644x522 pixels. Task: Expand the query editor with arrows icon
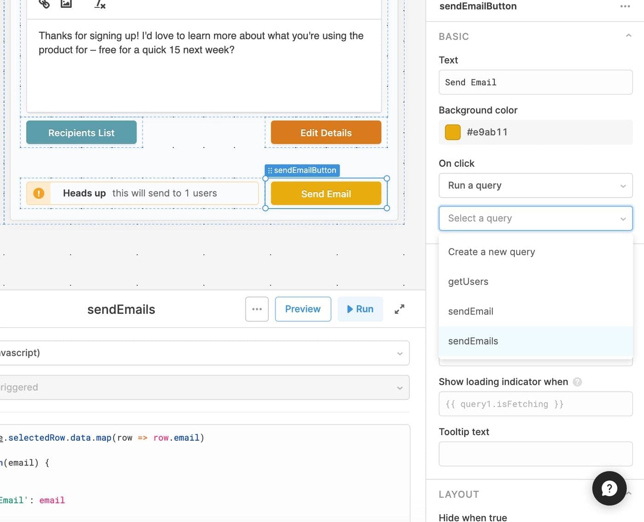[399, 309]
